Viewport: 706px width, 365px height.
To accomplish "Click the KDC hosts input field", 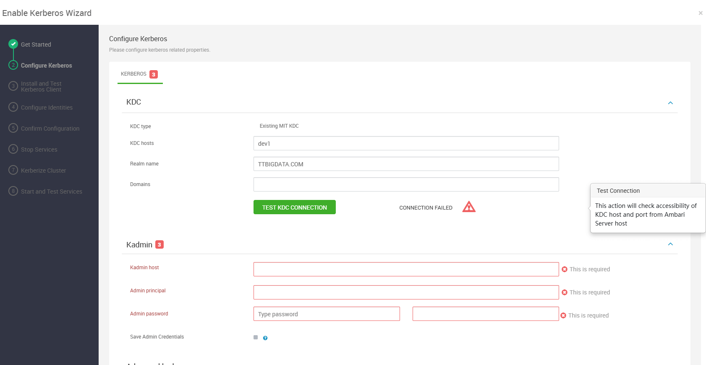I will tap(406, 143).
